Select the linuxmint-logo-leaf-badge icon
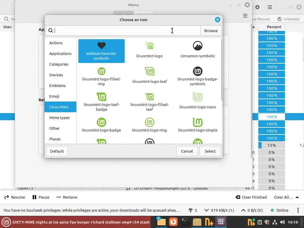 tap(102, 102)
